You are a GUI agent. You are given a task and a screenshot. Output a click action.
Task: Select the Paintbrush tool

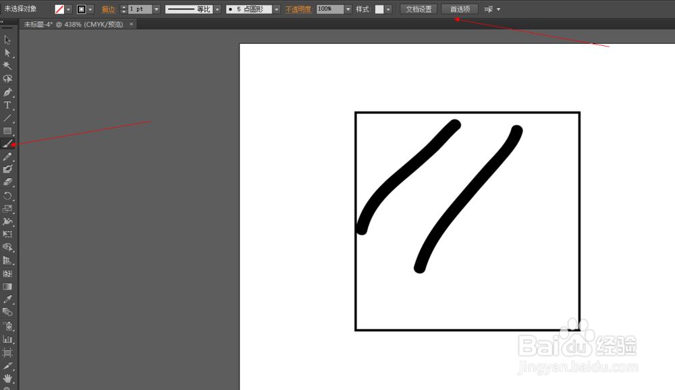[x=7, y=144]
